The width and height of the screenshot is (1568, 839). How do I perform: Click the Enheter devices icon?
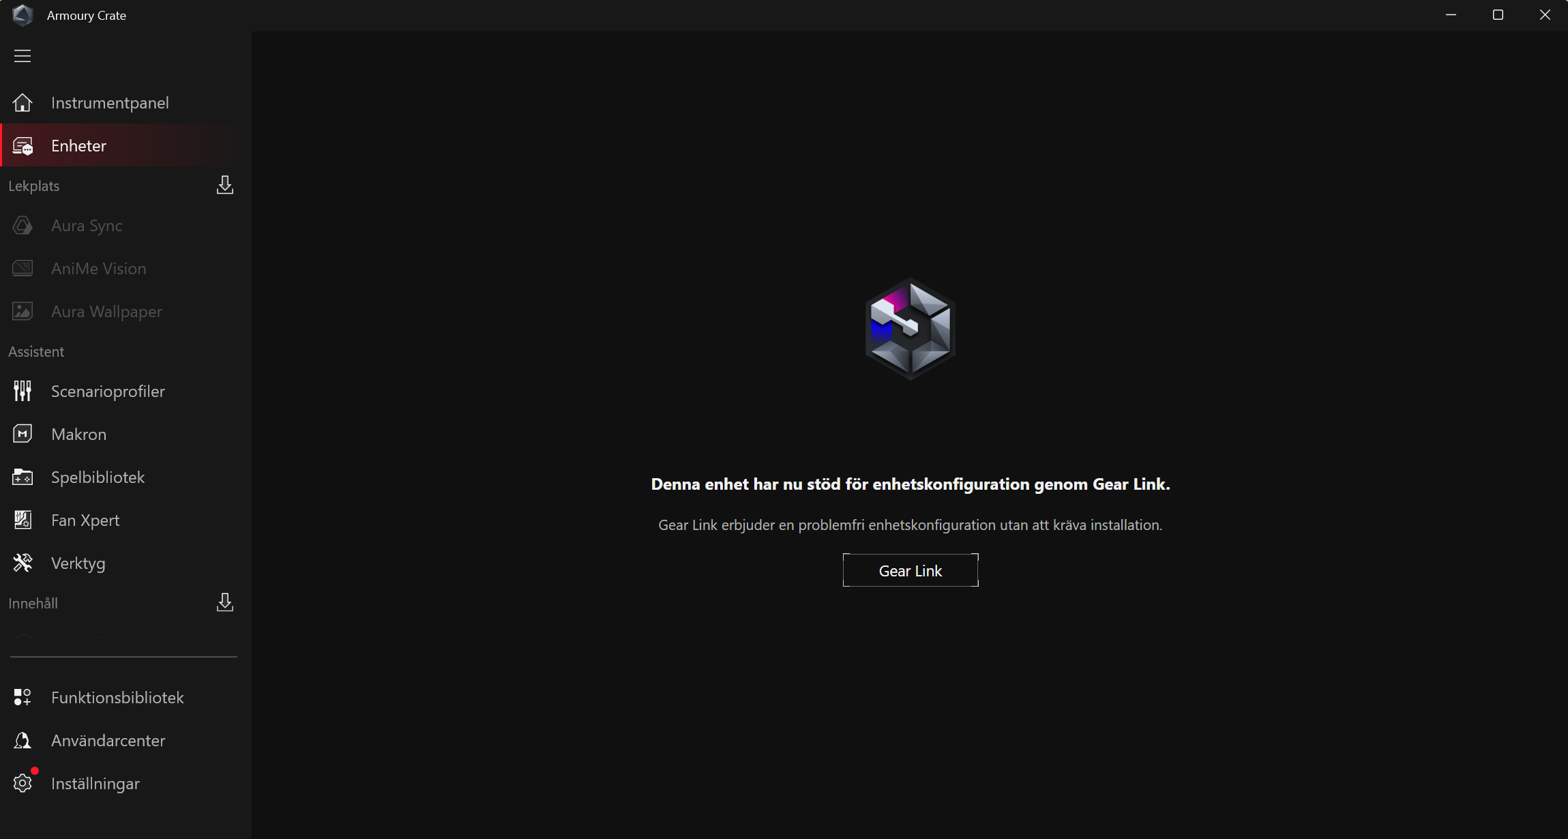click(23, 146)
